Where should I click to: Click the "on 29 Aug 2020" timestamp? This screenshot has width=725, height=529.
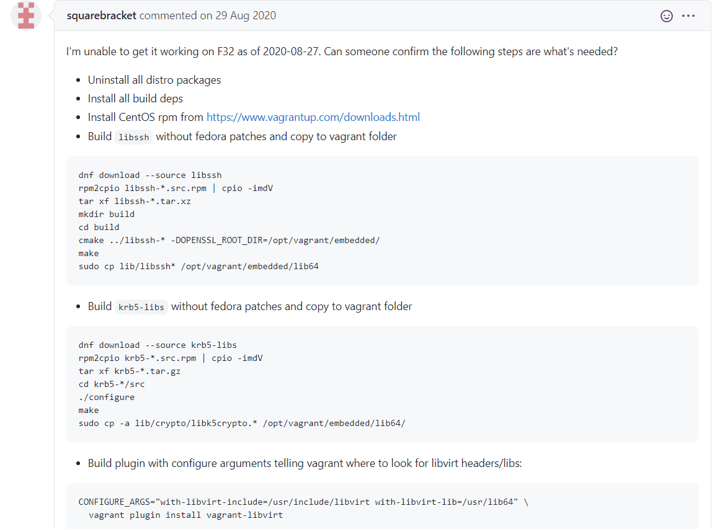[238, 16]
